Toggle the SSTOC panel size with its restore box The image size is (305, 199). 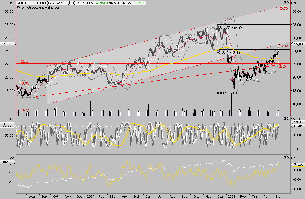click(284, 118)
